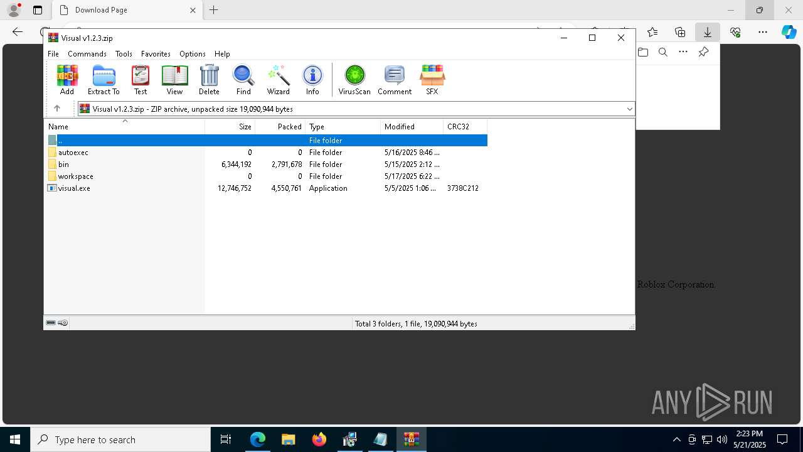Open Firefox from the taskbar

click(x=319, y=439)
